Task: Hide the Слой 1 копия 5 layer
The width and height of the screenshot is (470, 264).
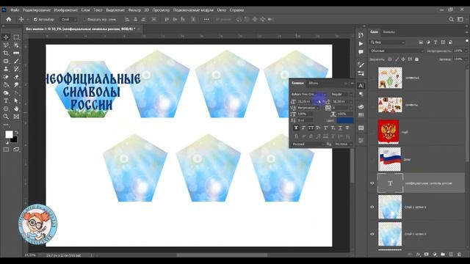Action: pyautogui.click(x=372, y=207)
